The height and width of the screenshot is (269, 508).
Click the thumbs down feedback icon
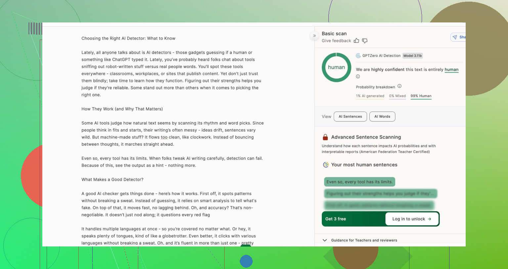(364, 41)
